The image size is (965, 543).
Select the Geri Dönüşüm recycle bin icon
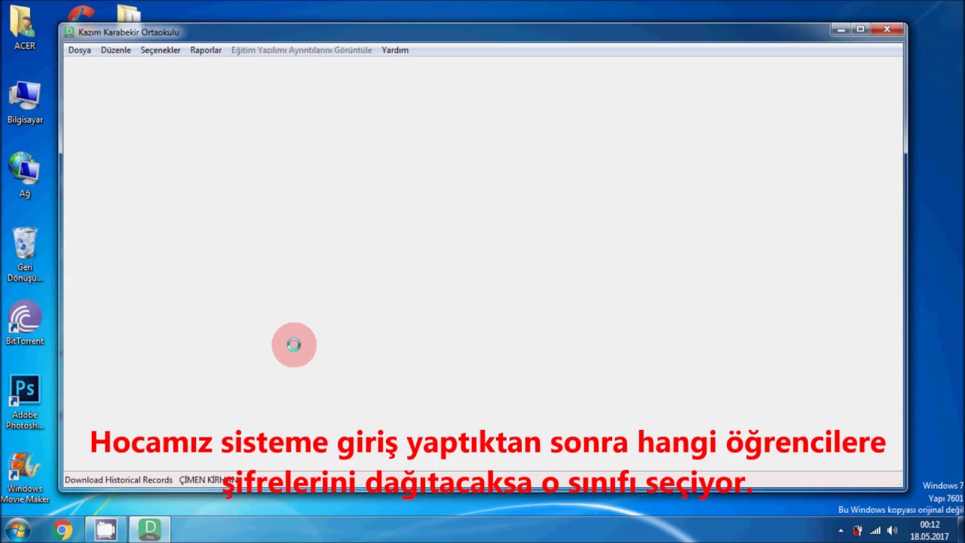point(25,255)
